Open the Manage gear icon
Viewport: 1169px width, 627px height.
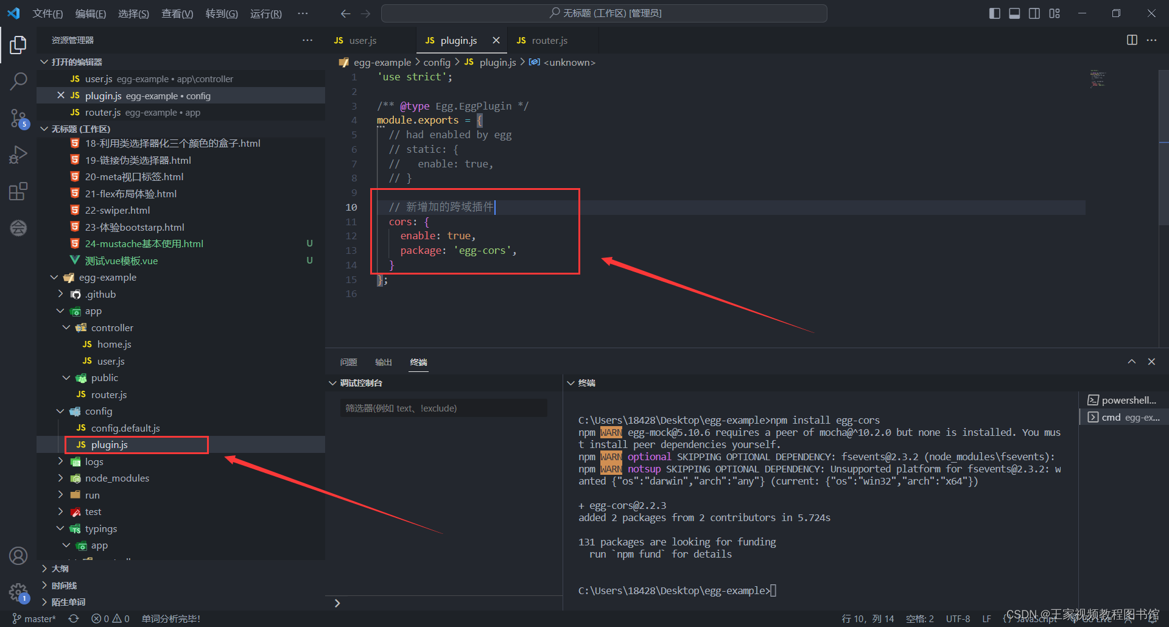tap(18, 592)
